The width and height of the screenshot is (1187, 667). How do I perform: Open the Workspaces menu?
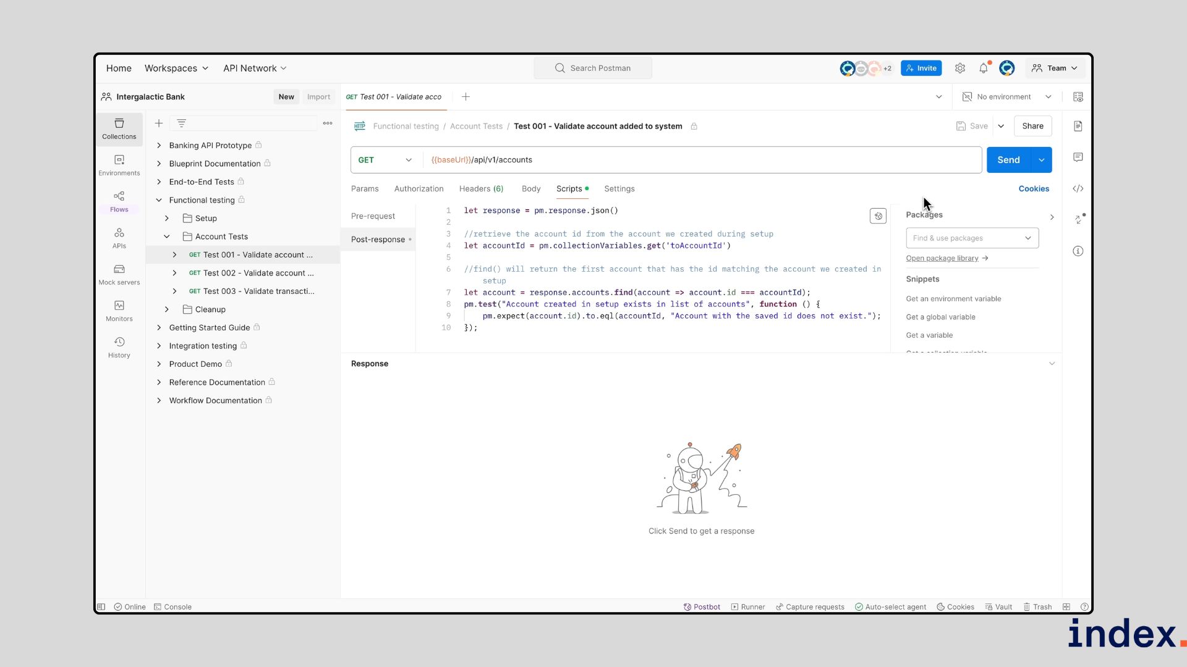[176, 68]
